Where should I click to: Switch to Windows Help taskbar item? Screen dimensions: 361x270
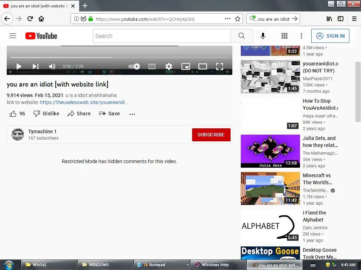point(218,265)
